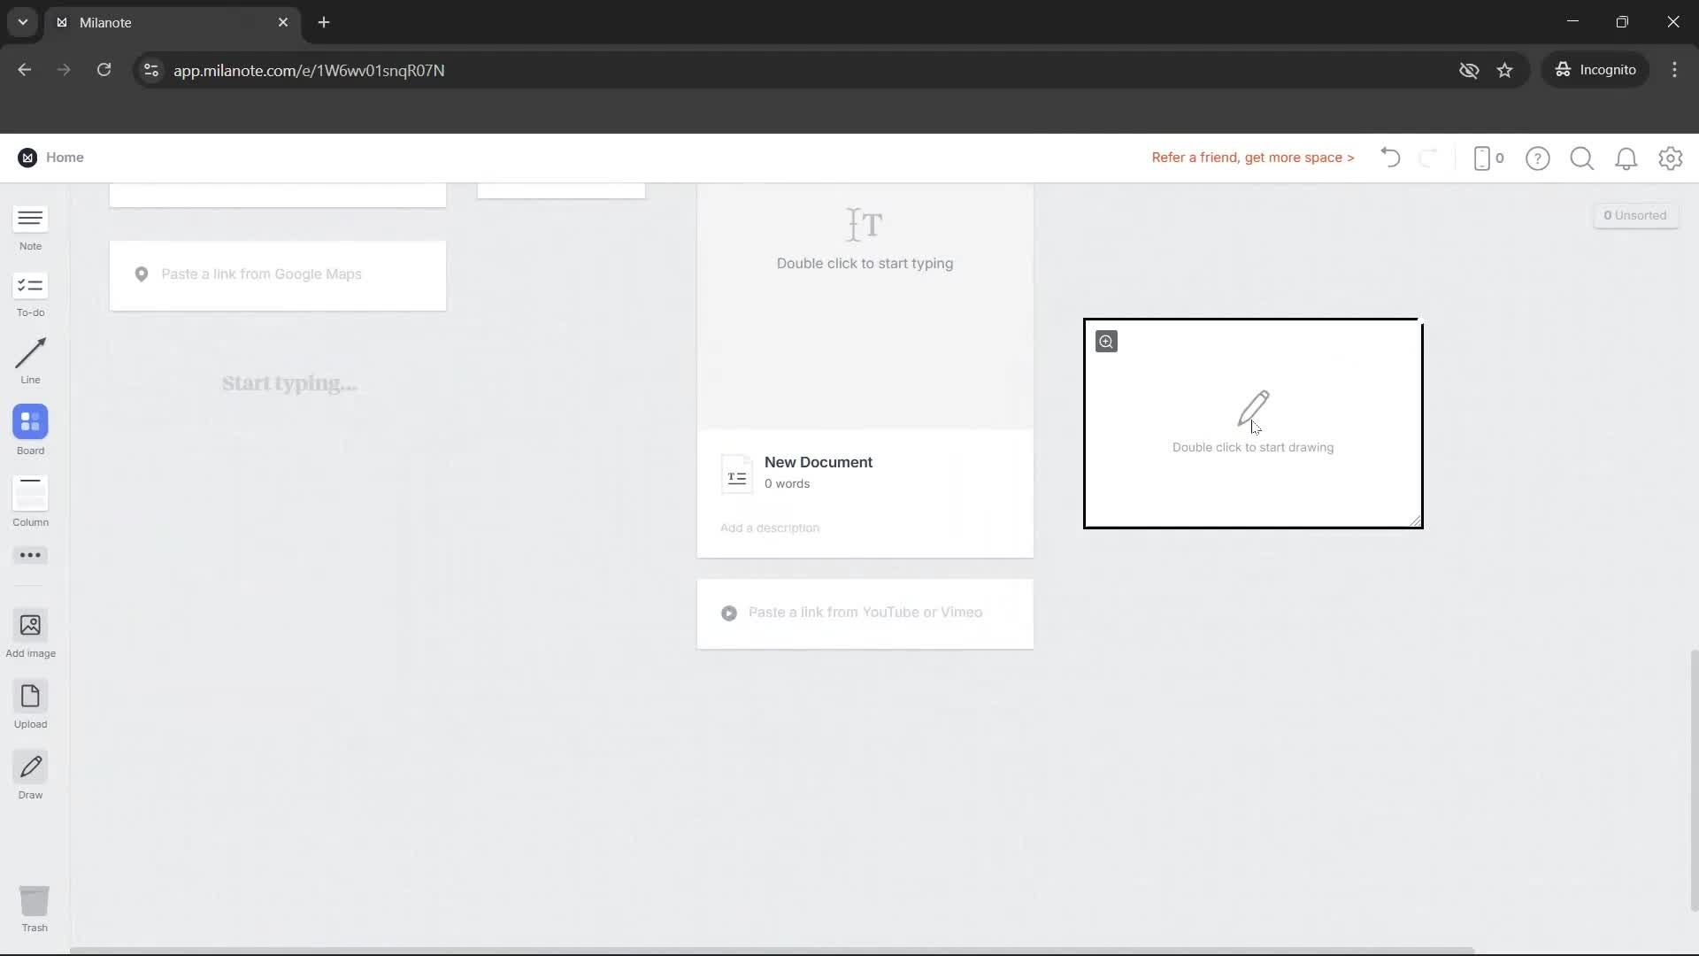Open Milanote search
This screenshot has height=956, width=1699.
1582,158
